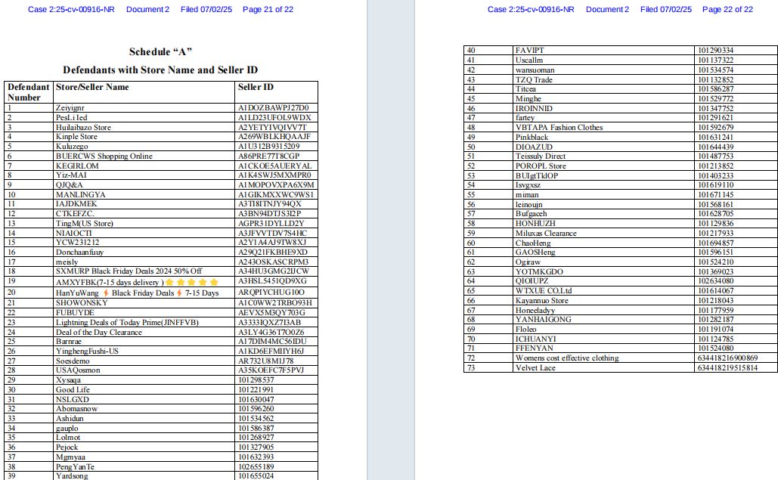Viewport: 778px width, 480px height.
Task: Select the store name "Zeiyignr"
Action: 70,107
